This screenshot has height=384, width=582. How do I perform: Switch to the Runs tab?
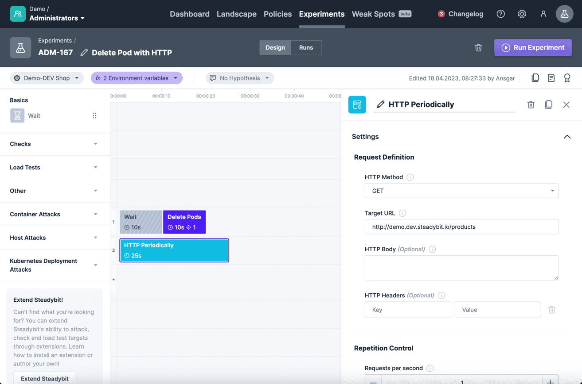(306, 47)
